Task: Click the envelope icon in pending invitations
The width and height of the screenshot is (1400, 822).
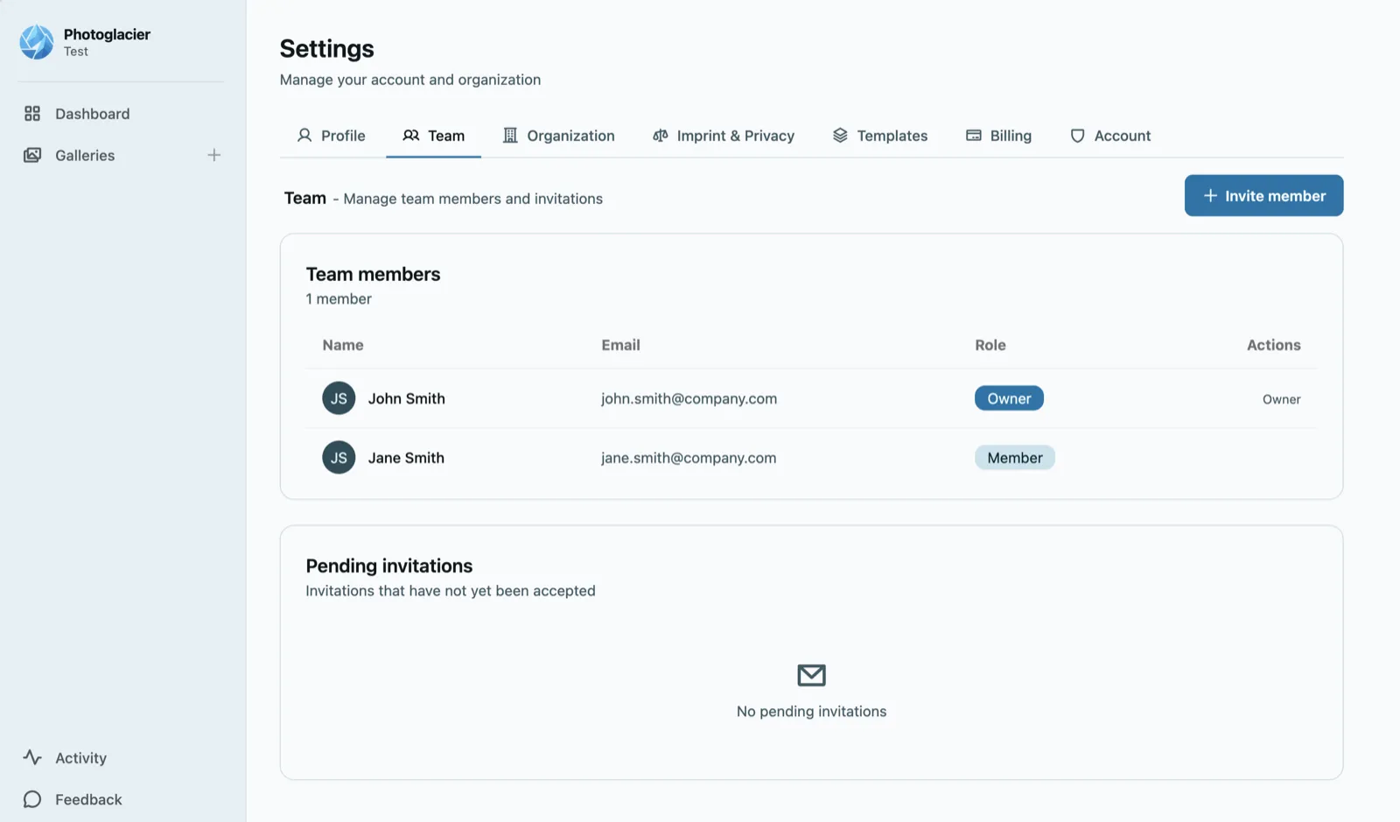Action: (x=811, y=675)
